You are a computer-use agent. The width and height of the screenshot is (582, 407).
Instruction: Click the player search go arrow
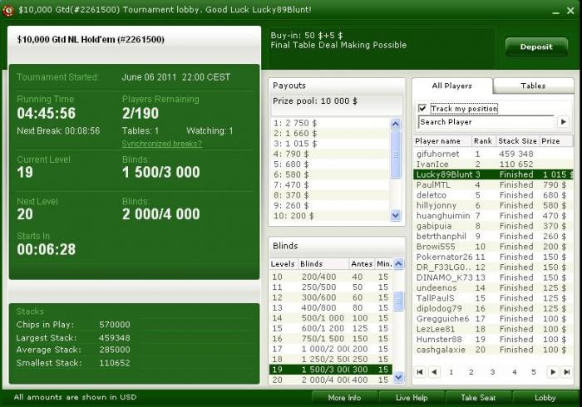[x=563, y=121]
